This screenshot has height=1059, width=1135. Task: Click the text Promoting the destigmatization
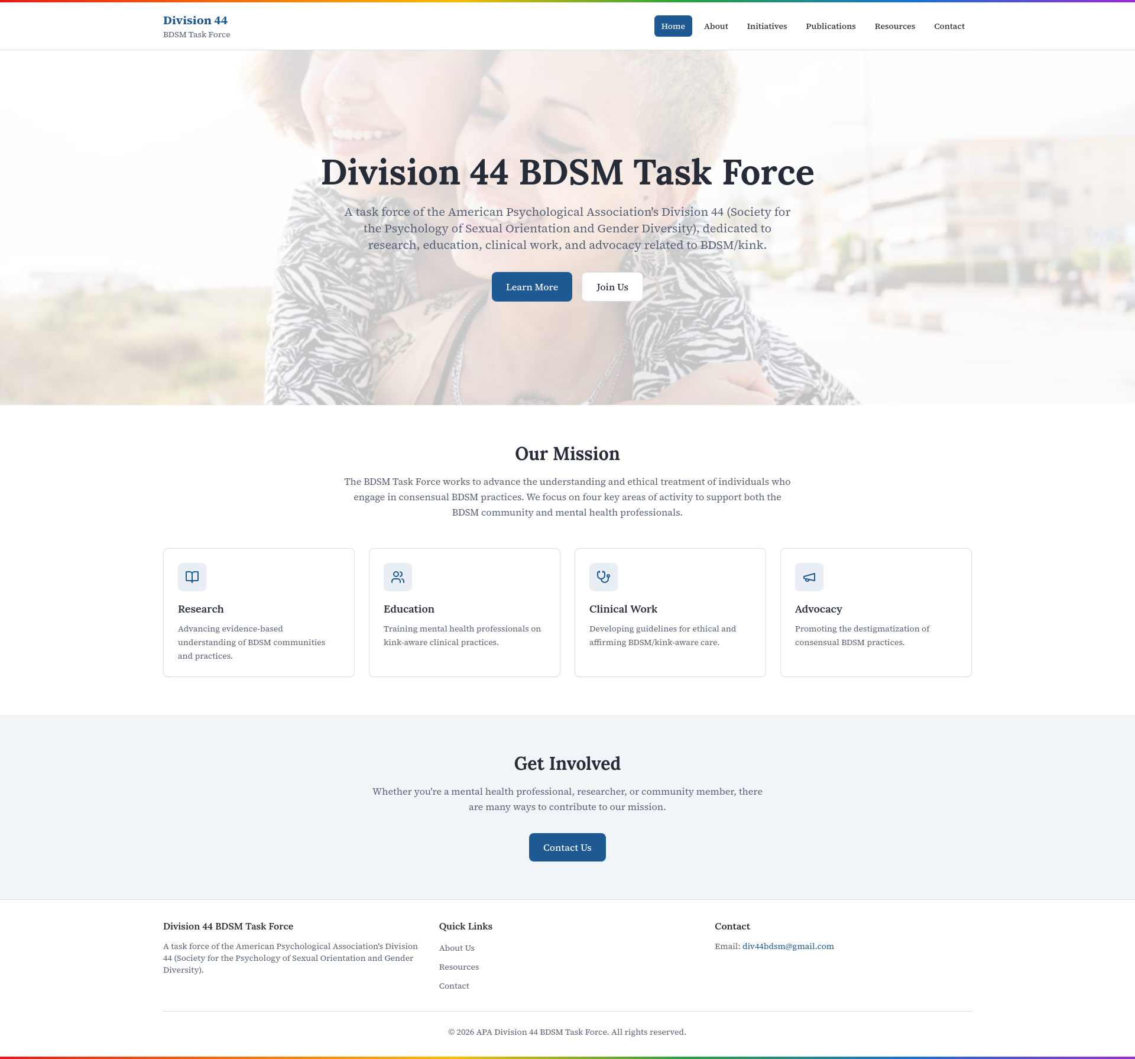click(x=862, y=635)
